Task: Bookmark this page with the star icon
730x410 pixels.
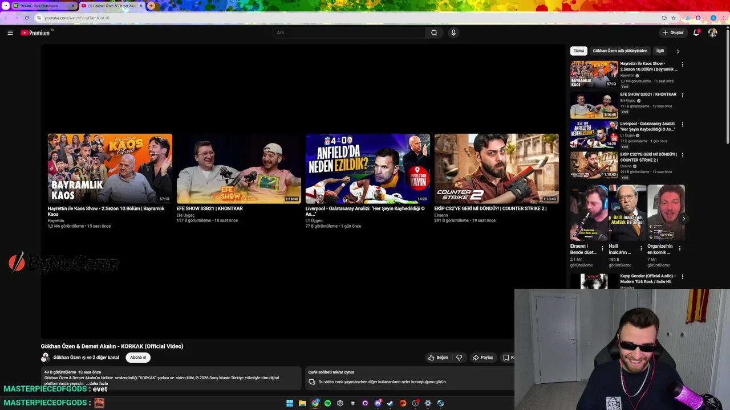Action: coord(674,18)
